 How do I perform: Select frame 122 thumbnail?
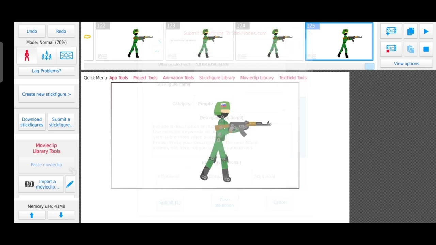pos(129,42)
